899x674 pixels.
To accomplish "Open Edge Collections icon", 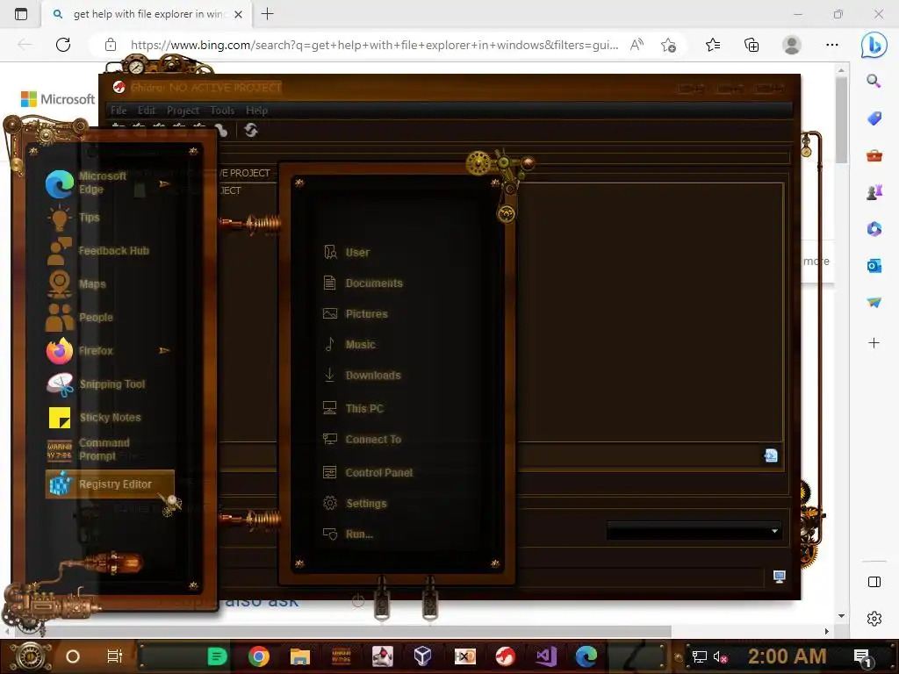I will point(752,45).
